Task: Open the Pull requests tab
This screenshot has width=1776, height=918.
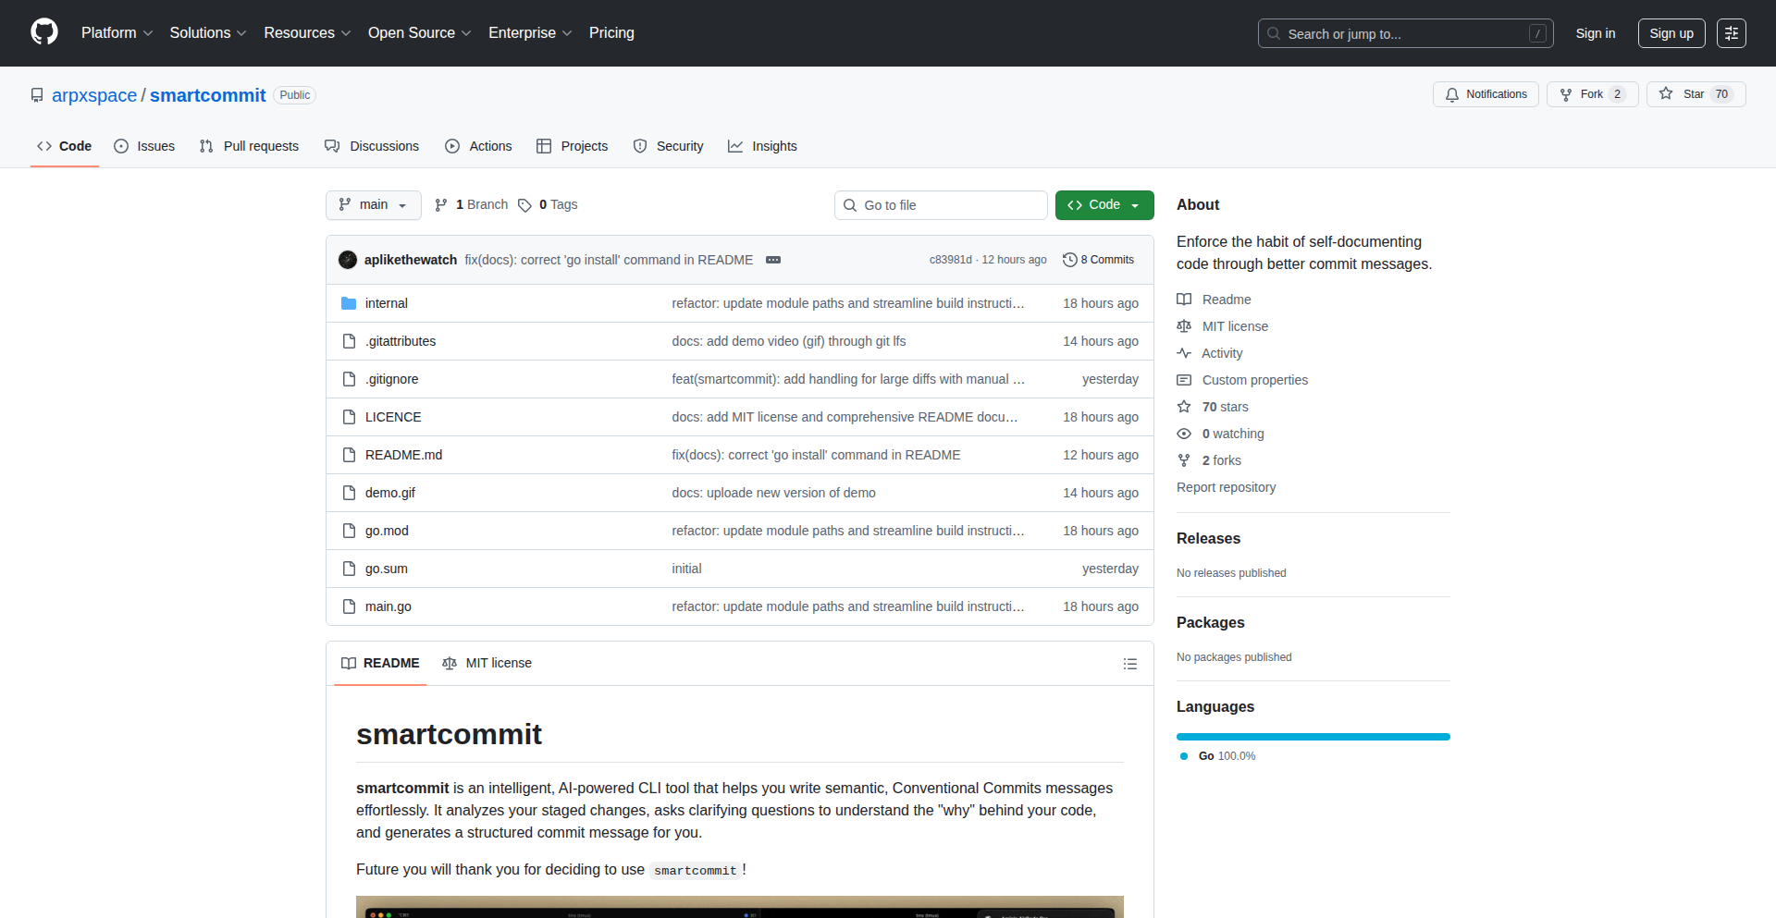Action: click(249, 146)
